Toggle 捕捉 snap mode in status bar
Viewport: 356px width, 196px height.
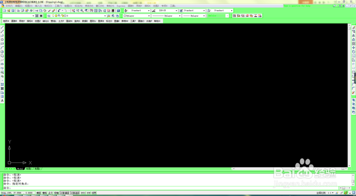click(x=38, y=193)
